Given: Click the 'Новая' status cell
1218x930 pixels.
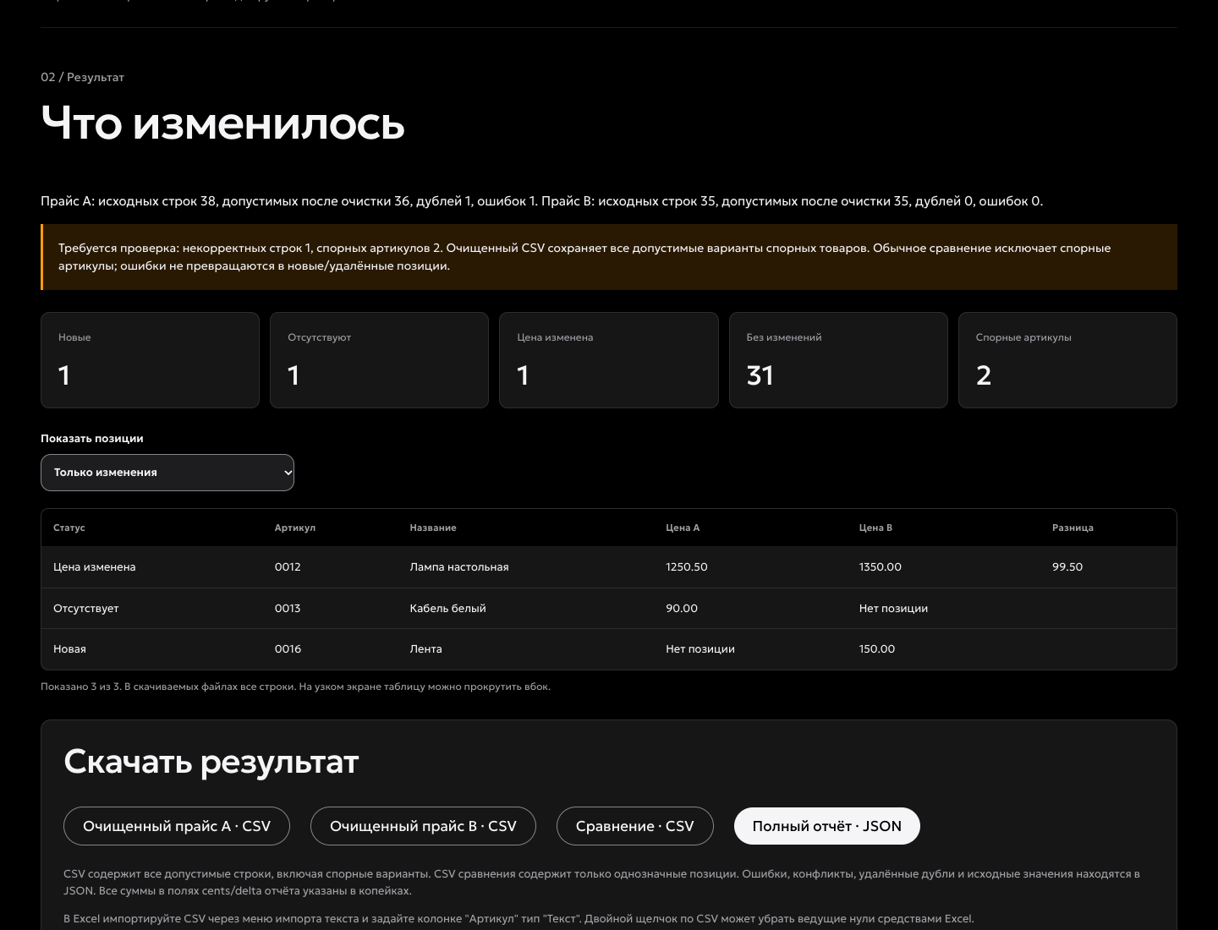Looking at the screenshot, I should point(69,649).
